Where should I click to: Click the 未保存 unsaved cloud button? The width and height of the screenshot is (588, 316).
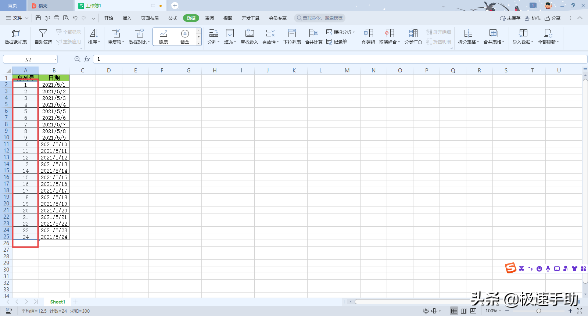click(510, 18)
